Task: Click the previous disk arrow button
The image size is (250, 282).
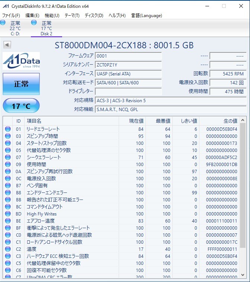Action: pyautogui.click(x=7, y=45)
